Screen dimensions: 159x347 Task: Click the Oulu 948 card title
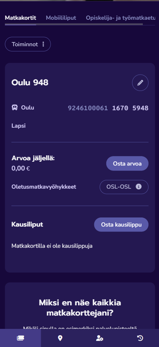click(x=30, y=83)
